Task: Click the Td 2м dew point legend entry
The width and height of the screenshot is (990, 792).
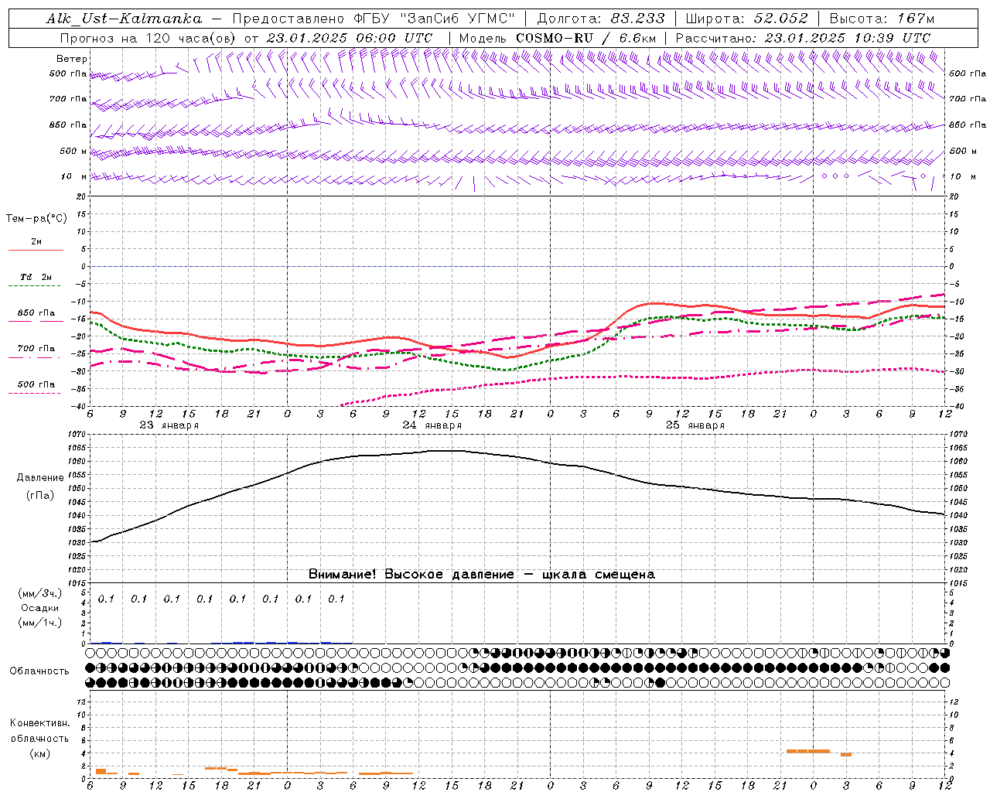Action: click(36, 277)
